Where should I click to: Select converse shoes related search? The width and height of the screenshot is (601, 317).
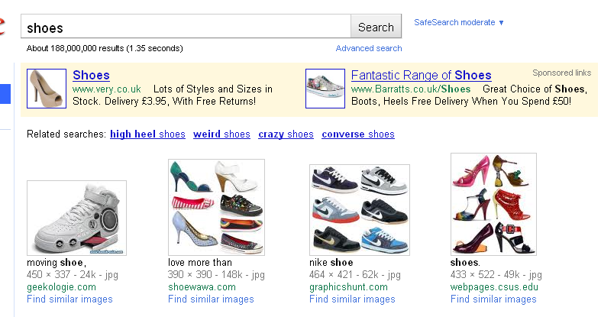tap(358, 134)
